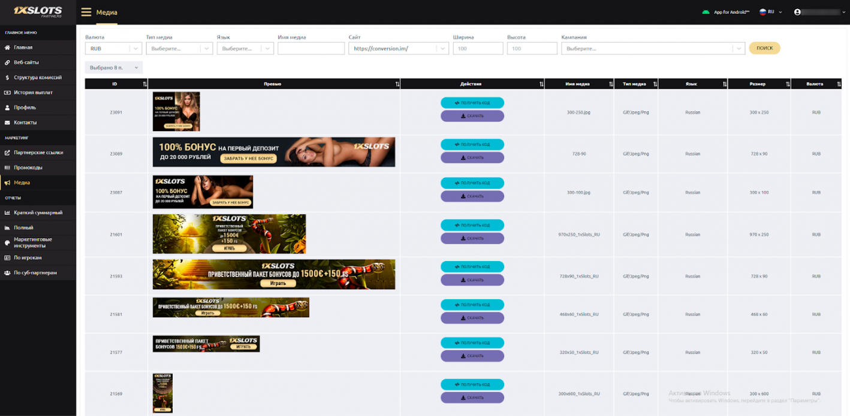Open the RU language selector
This screenshot has width=850, height=416.
tap(771, 12)
